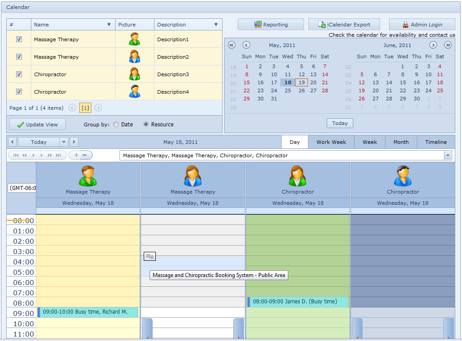Image resolution: width=462 pixels, height=341 pixels.
Task: Click next page arrow in grid pager
Action: 98,108
